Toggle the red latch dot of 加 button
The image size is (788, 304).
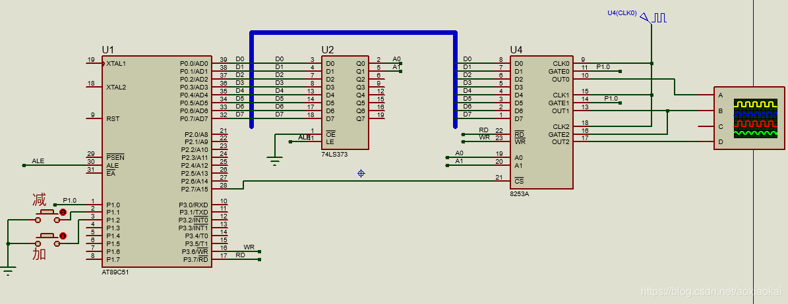(x=63, y=236)
